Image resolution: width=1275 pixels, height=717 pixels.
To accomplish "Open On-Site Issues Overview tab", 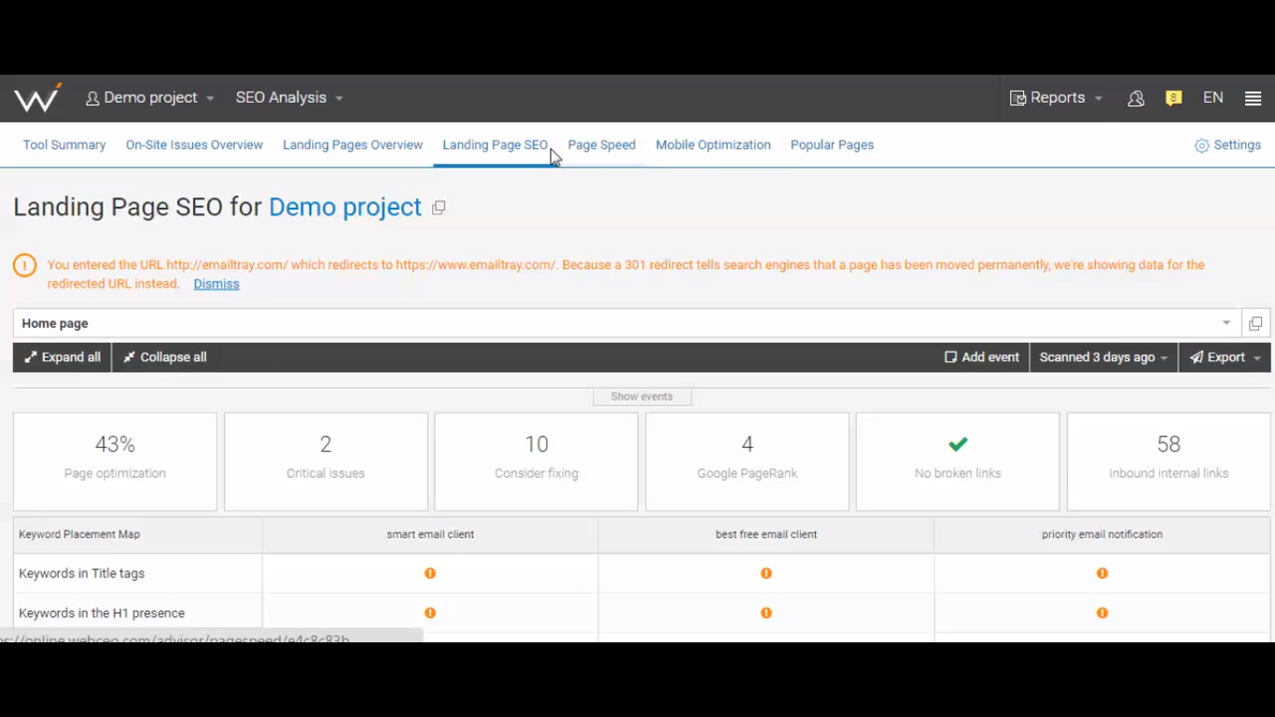I will point(194,146).
